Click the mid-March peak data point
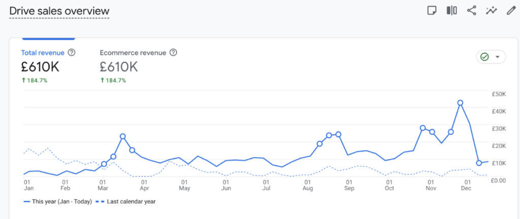Screen dimensions: 520x219 click(x=123, y=136)
